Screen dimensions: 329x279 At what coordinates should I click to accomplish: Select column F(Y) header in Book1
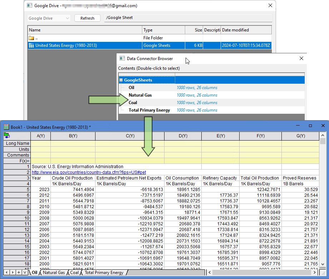click(261, 136)
